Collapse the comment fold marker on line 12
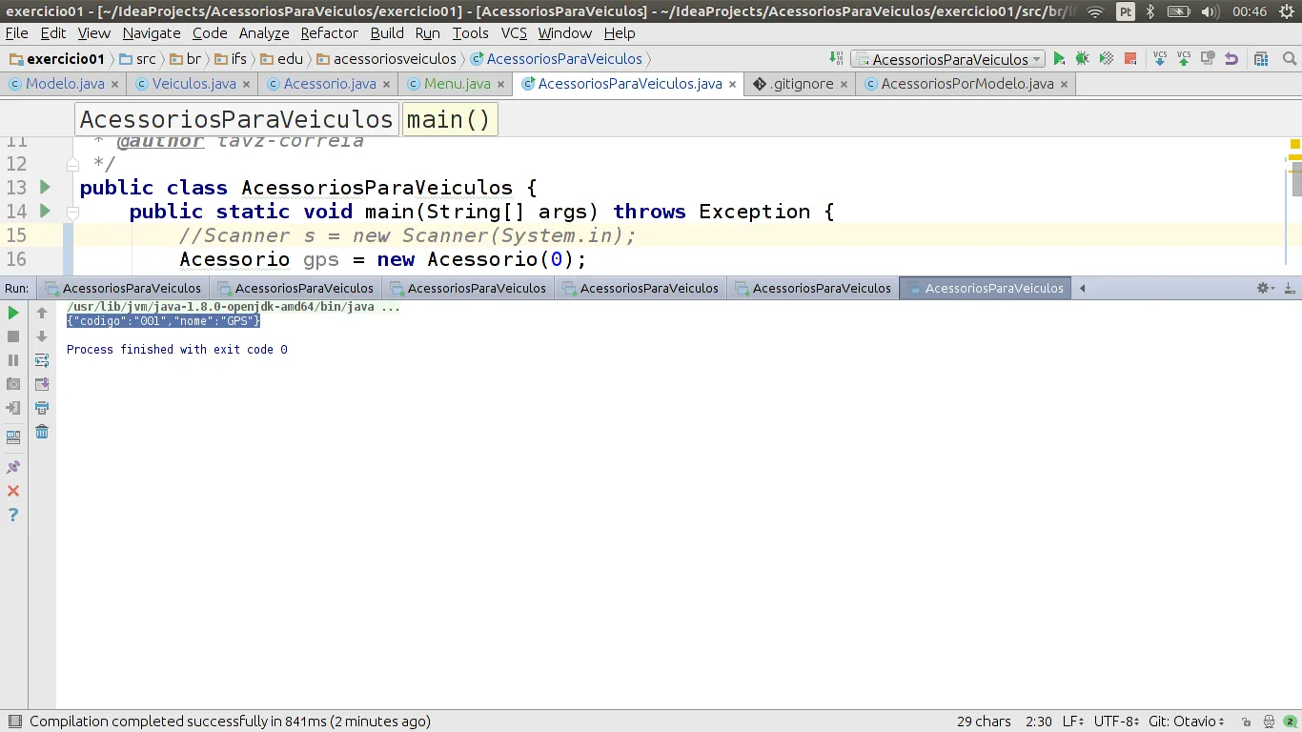Viewport: 1302px width, 732px height. pos(72,164)
